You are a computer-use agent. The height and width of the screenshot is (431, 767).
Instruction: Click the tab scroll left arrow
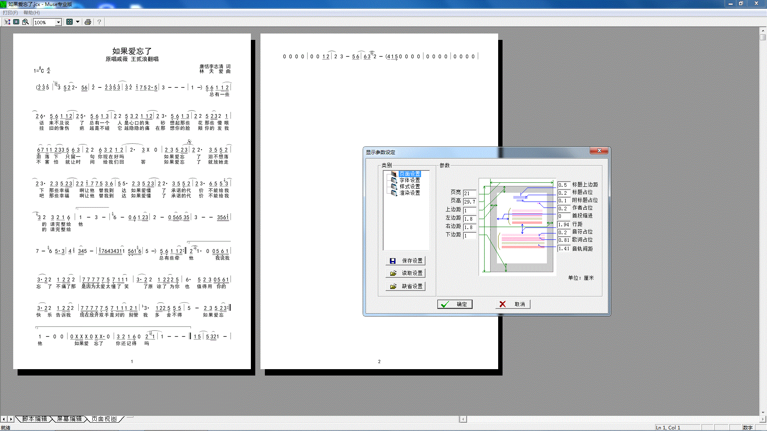4,419
